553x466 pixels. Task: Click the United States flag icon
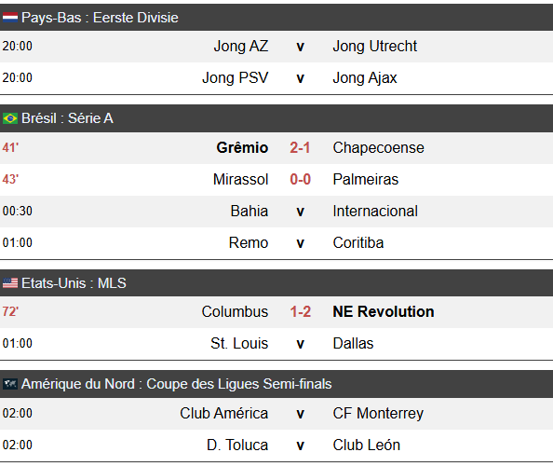coord(10,283)
